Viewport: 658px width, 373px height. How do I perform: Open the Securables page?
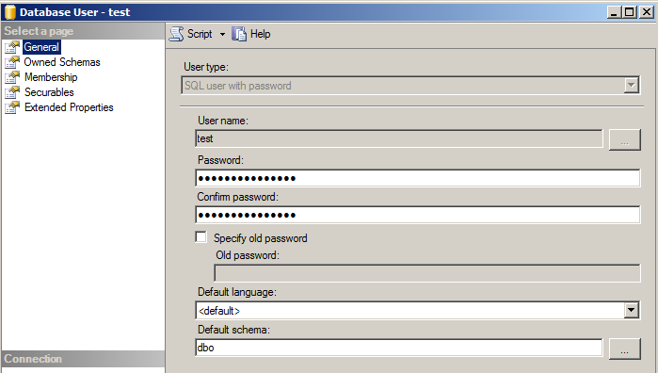tap(49, 92)
